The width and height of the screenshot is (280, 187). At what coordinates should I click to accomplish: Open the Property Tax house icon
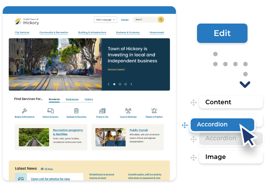102,111
